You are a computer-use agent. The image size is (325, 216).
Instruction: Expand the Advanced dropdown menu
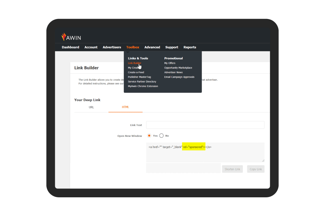pos(152,47)
